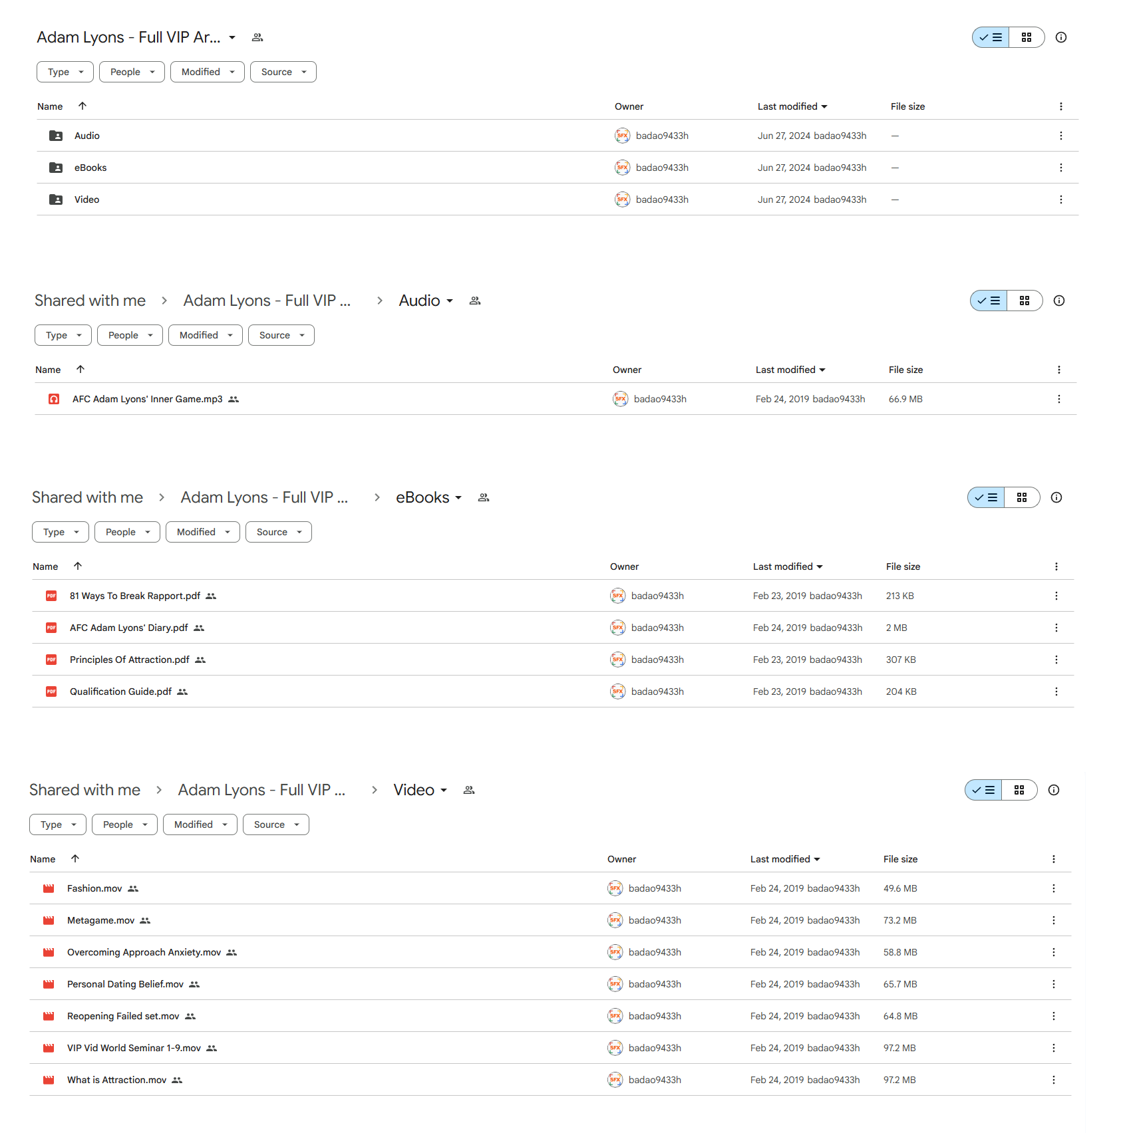This screenshot has height=1133, width=1123.
Task: Click video icon of Metagame.mov
Action: 49,920
